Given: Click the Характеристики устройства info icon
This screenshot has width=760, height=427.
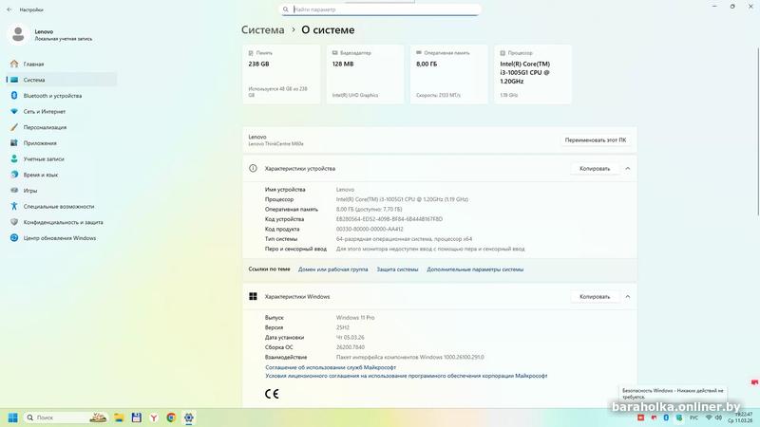Looking at the screenshot, I should [253, 169].
